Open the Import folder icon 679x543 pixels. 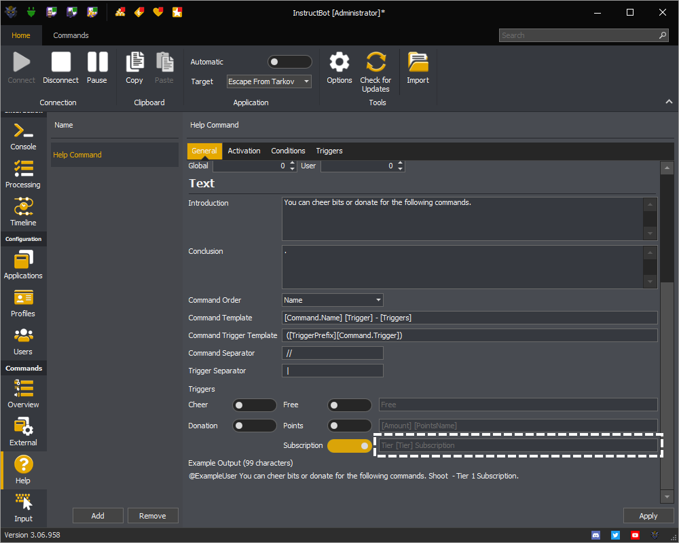pos(418,62)
